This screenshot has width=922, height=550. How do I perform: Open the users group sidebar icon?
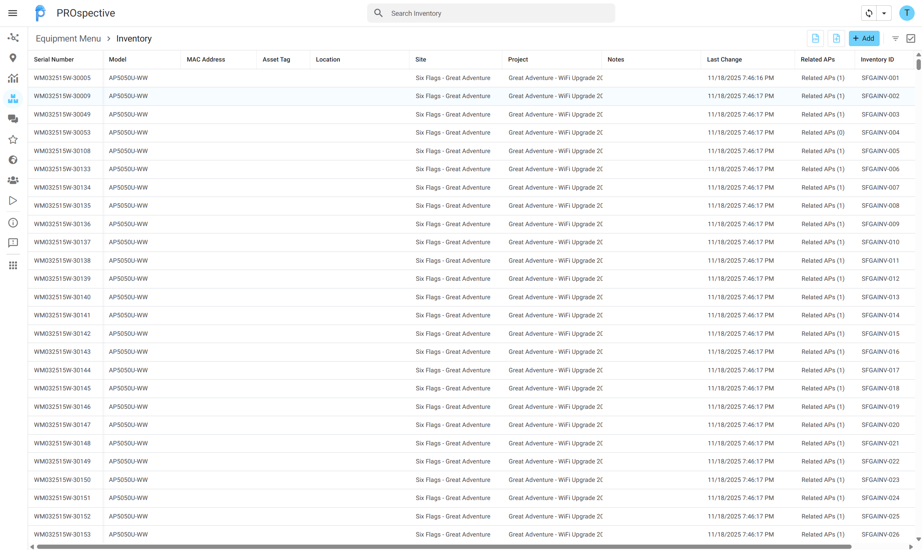pos(13,180)
